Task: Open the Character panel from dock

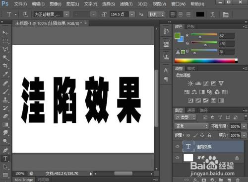Action: 166,70
